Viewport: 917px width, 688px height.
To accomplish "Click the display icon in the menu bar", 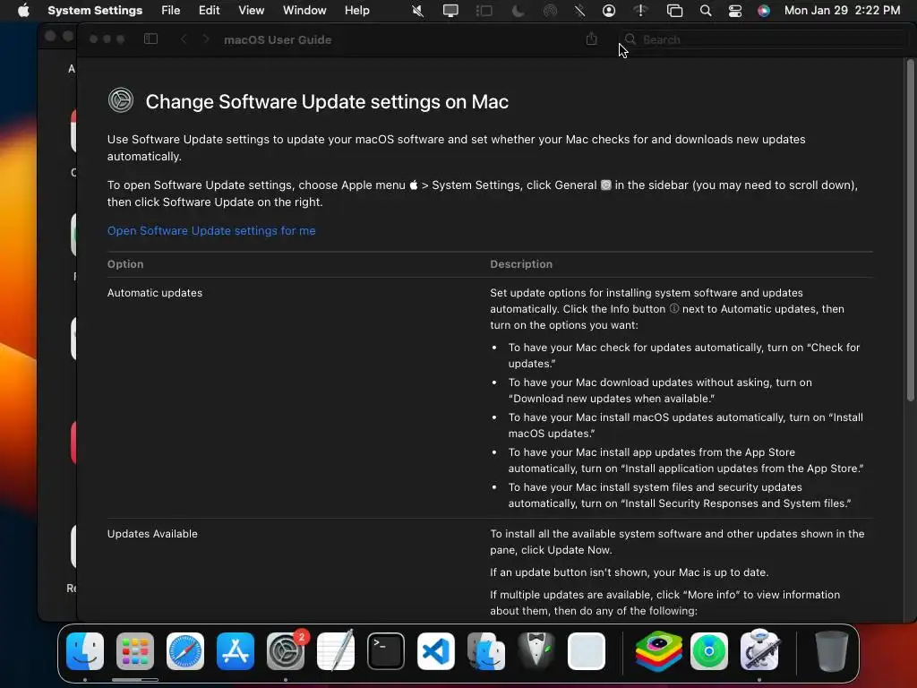I will (x=450, y=11).
